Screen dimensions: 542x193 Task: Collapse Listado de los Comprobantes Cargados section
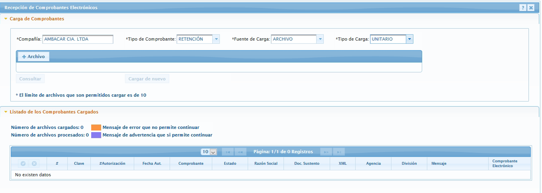(x=6, y=112)
